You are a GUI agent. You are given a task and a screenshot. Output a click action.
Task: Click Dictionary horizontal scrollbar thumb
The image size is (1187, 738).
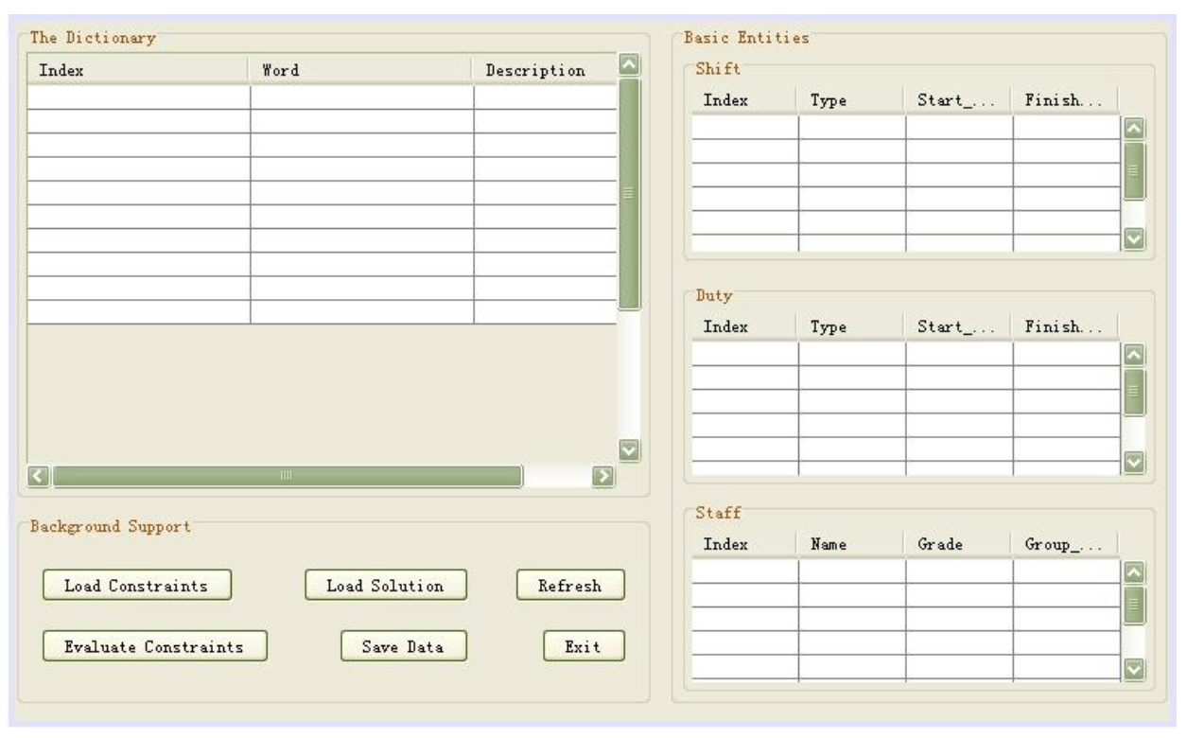coord(288,475)
